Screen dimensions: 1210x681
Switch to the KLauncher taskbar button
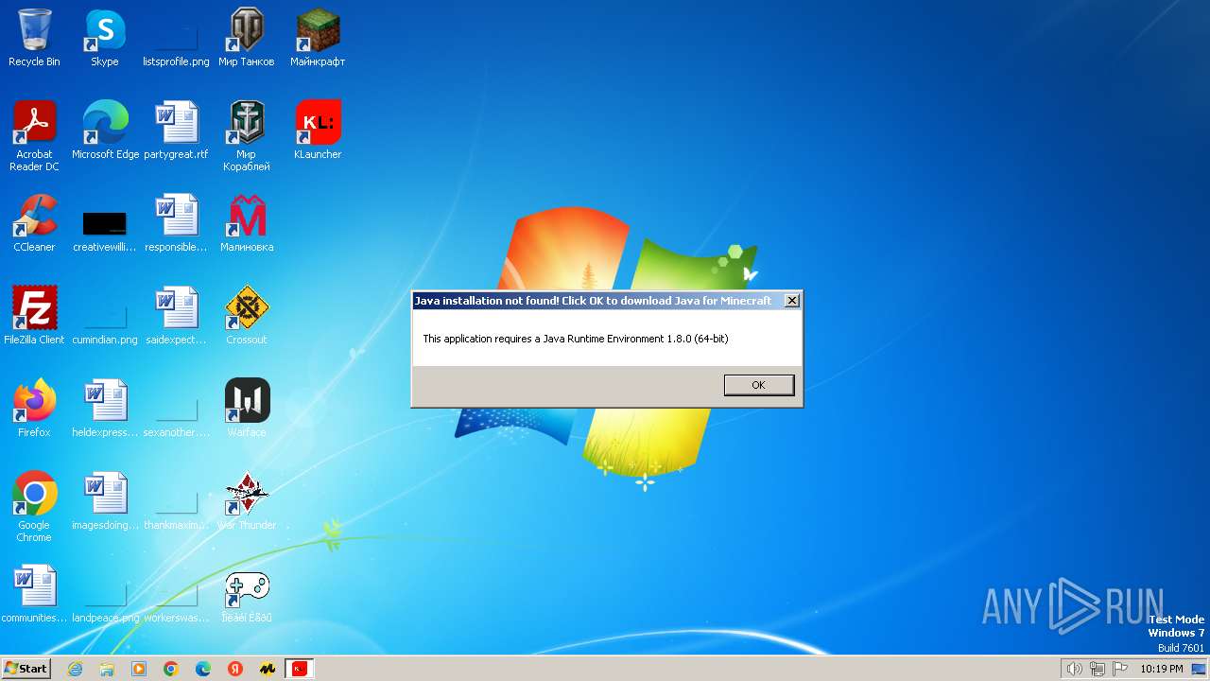click(299, 669)
